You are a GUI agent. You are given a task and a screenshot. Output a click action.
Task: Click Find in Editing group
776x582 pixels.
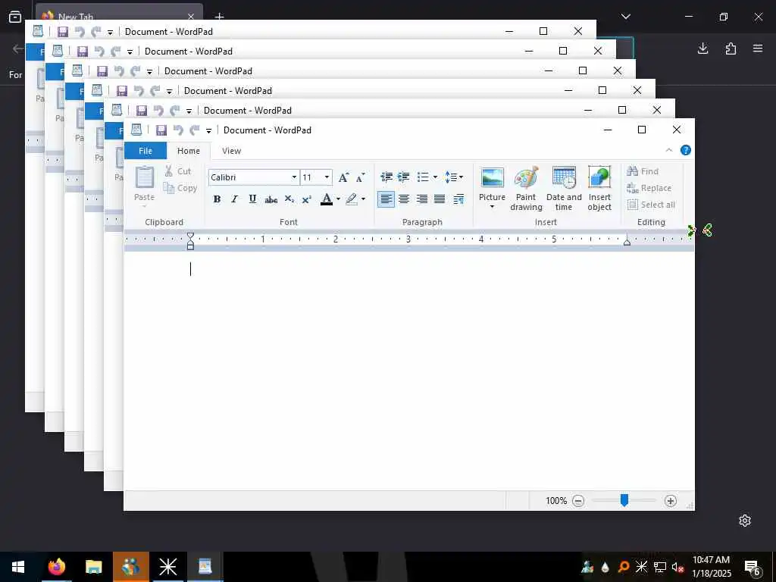[x=643, y=171]
